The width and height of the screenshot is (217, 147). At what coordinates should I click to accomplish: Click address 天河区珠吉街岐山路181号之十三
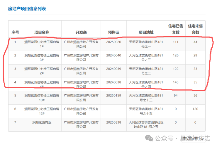tap(146, 98)
